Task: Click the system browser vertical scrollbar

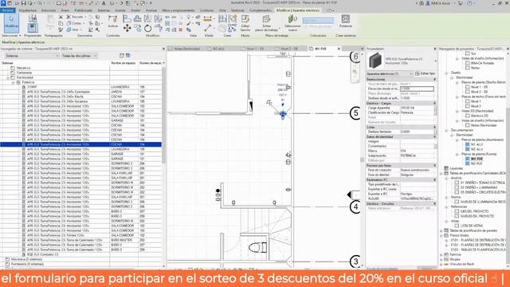Action: tap(164, 116)
